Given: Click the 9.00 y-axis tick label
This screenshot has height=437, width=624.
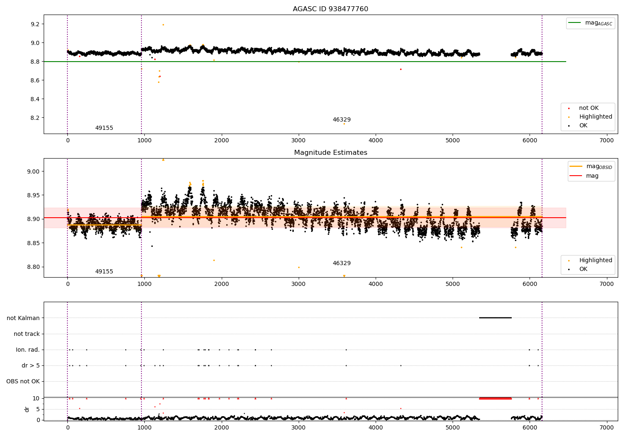Looking at the screenshot, I should (33, 171).
